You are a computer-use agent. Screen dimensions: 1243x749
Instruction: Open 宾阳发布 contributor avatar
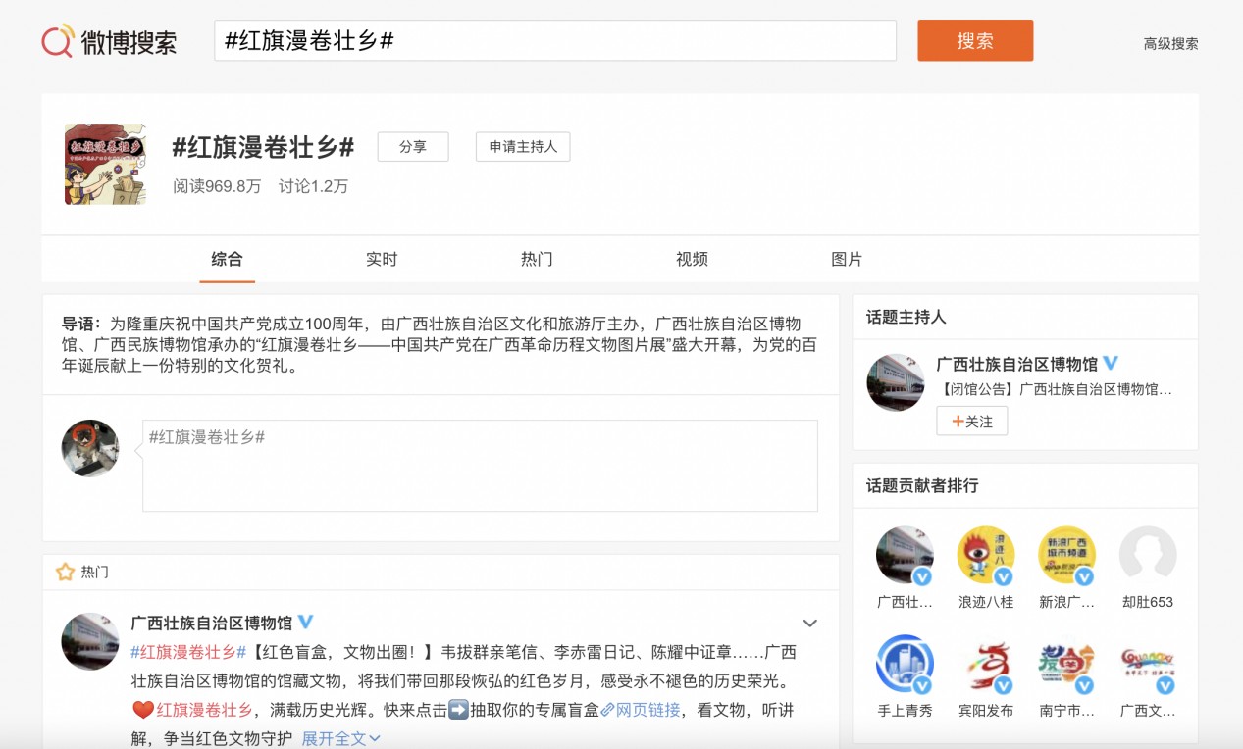coord(985,664)
